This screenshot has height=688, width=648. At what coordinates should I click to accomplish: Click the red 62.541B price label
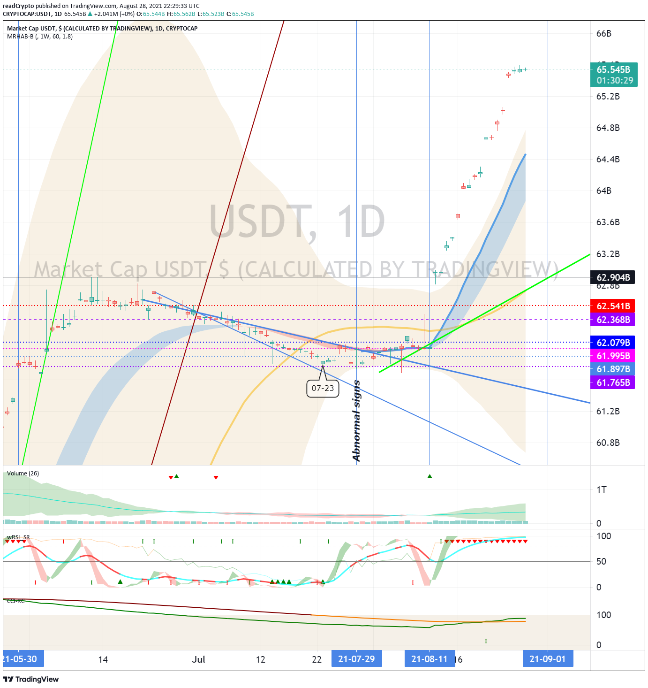pos(613,306)
